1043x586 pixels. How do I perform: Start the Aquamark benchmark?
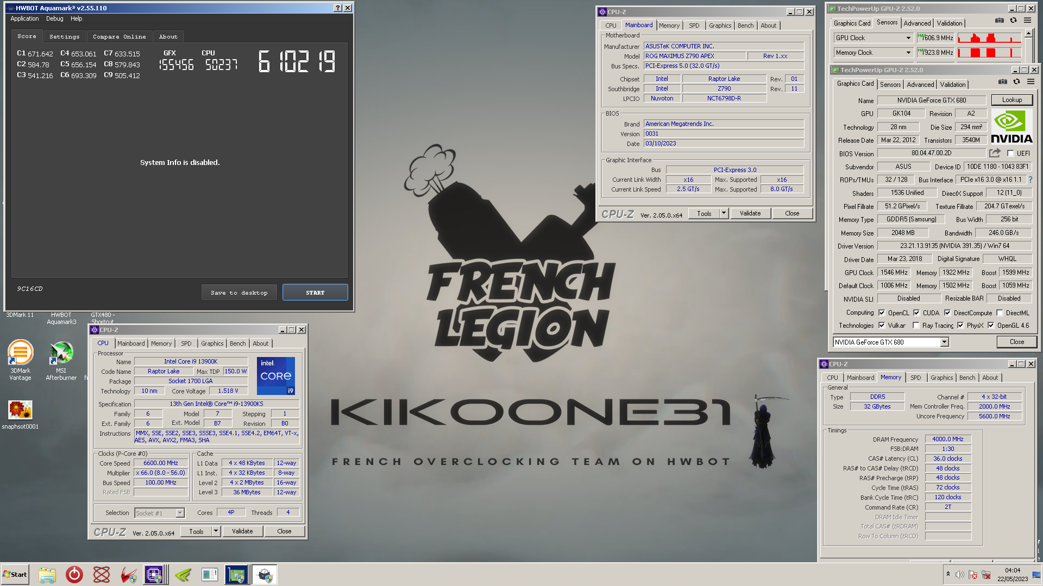[x=315, y=292]
